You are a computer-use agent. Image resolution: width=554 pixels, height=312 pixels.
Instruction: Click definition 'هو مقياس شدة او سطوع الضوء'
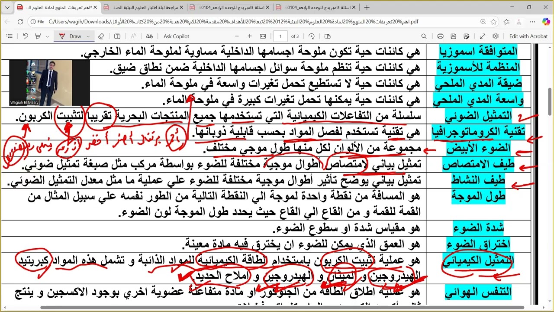tap(347, 228)
